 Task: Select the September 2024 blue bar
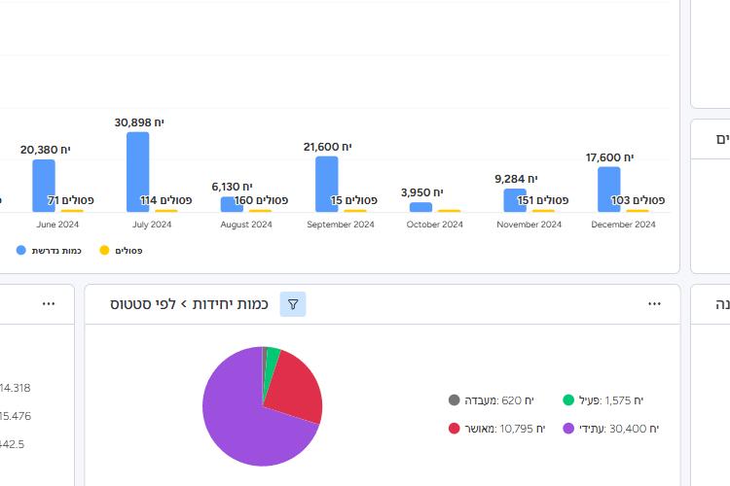pyautogui.click(x=327, y=184)
